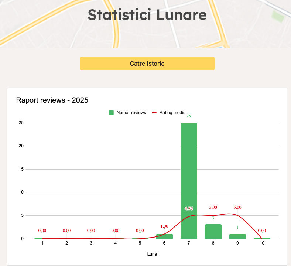291x266 pixels.
Task: Click the 1.00 rating label above month 6
Action: click(164, 226)
